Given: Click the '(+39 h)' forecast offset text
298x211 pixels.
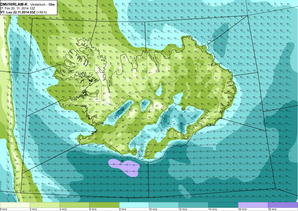Looking at the screenshot, I should pyautogui.click(x=41, y=12).
